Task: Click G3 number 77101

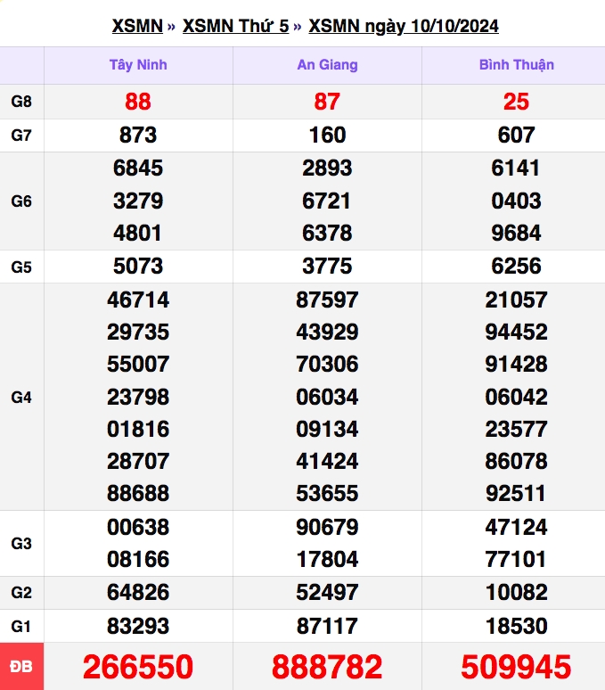Action: [515, 559]
